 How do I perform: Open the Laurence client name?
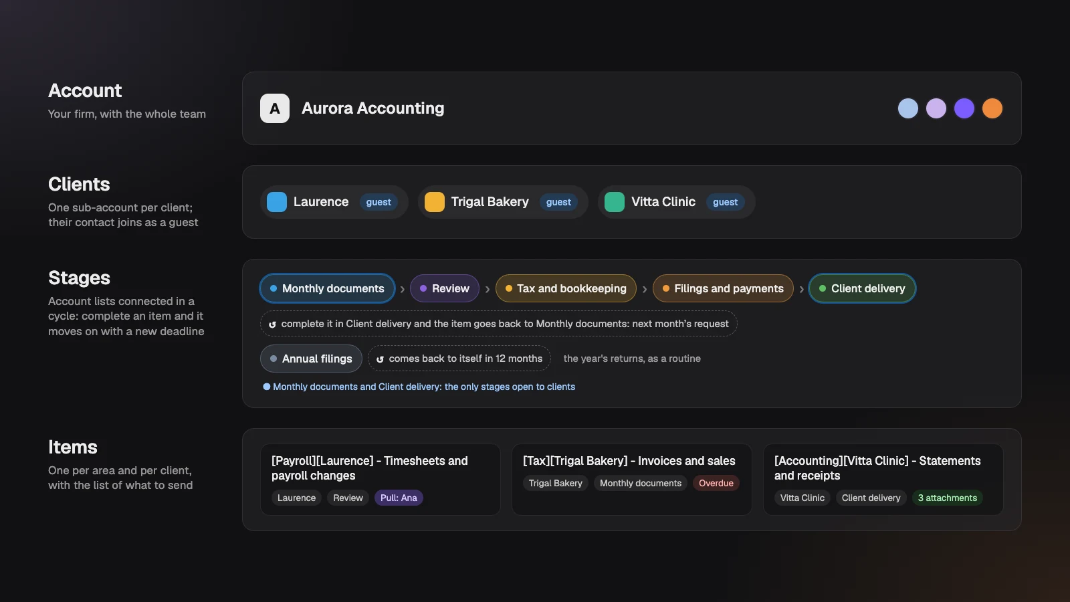pos(321,202)
